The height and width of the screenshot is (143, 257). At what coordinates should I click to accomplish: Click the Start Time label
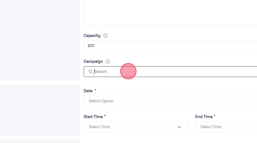(x=93, y=117)
